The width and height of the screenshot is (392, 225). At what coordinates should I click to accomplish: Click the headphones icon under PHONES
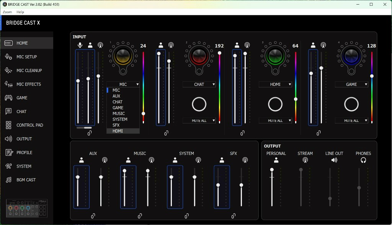pyautogui.click(x=363, y=160)
